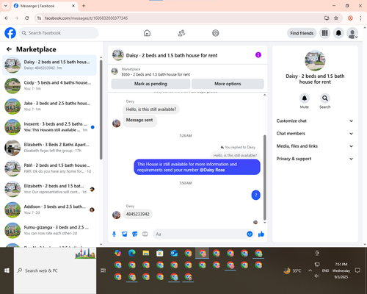Open Elizabeth 2 beds and 1.5 bath chat
367x294 pixels.
coord(49,189)
